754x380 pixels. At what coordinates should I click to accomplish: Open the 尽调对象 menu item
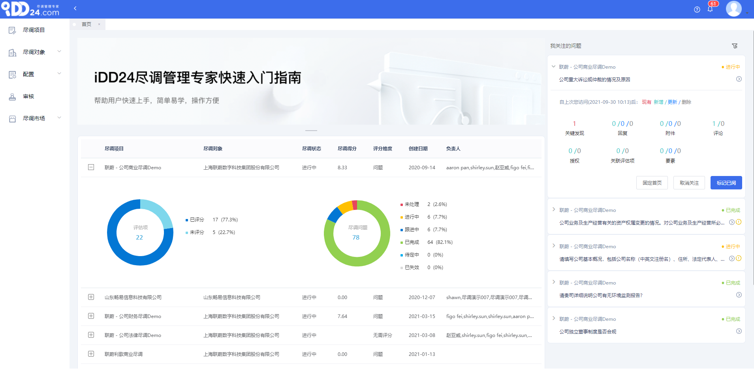pyautogui.click(x=35, y=52)
